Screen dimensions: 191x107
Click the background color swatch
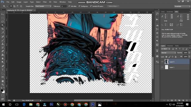pos(4,92)
